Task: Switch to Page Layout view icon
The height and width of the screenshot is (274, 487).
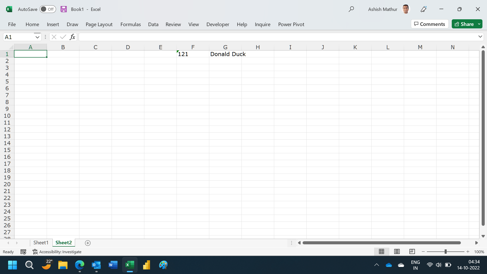Action: click(397, 251)
